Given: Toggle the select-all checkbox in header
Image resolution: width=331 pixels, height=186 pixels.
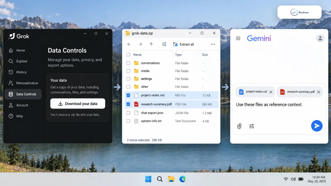Looking at the screenshot, I should click(128, 55).
